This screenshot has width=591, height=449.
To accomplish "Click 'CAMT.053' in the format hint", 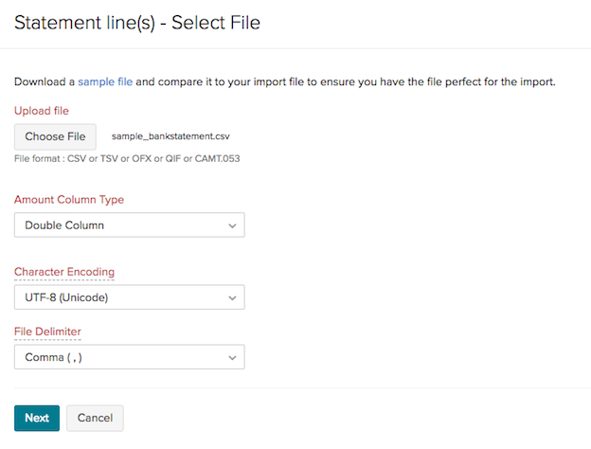I will click(x=219, y=158).
